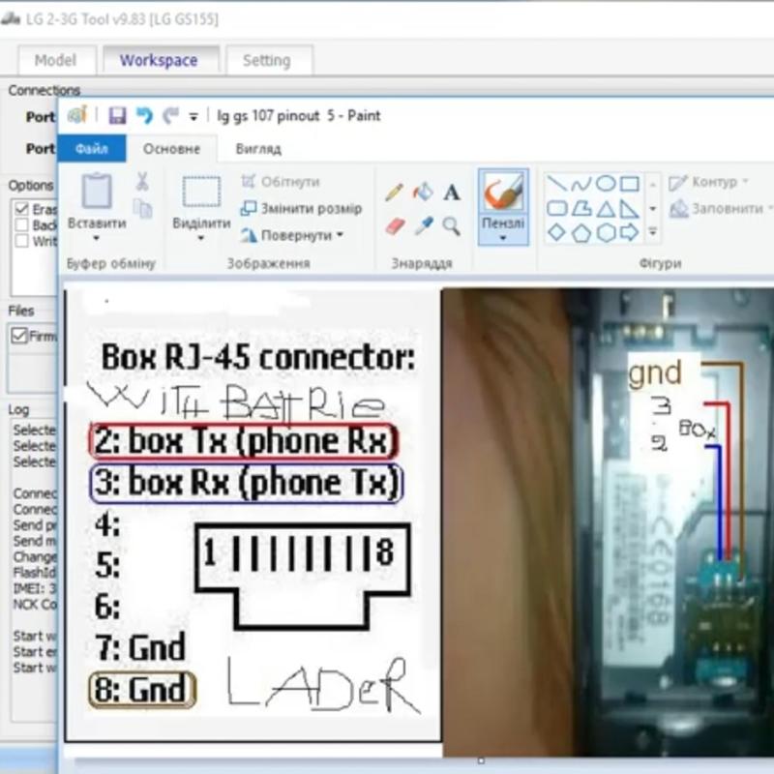
Task: Select the Hexagon shape
Action: 606,232
